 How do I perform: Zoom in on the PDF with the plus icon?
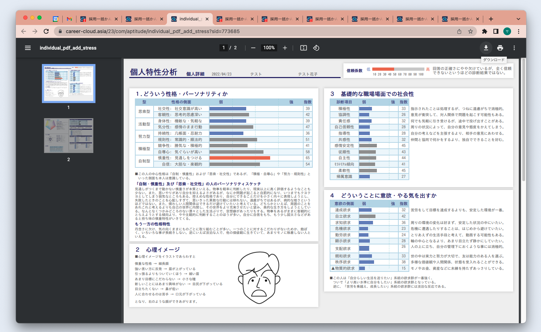(x=285, y=47)
